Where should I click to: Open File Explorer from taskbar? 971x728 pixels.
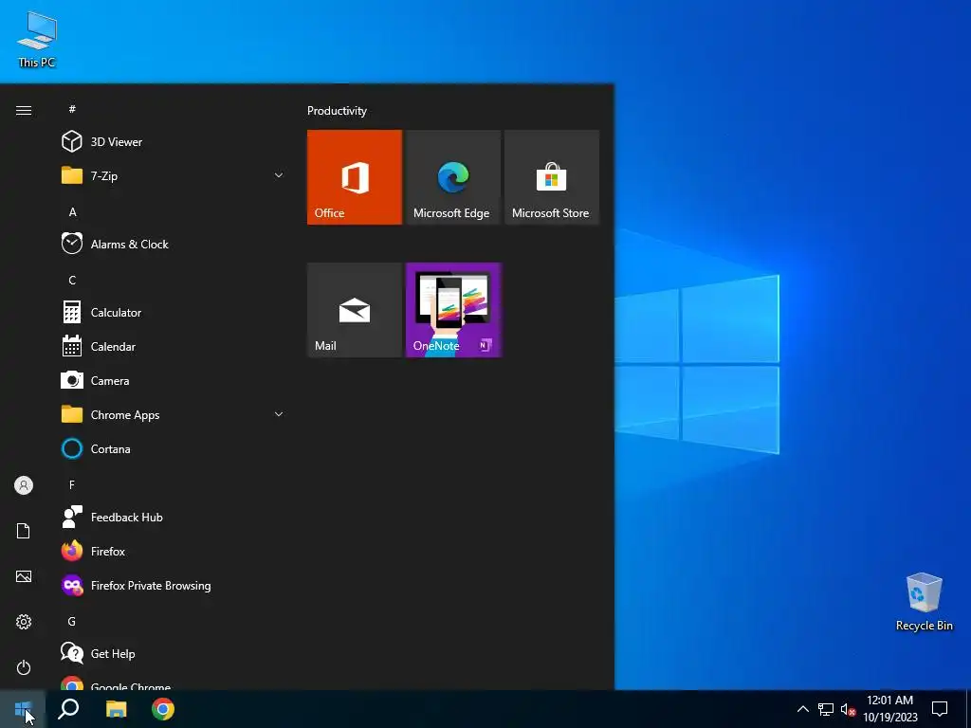pos(116,709)
